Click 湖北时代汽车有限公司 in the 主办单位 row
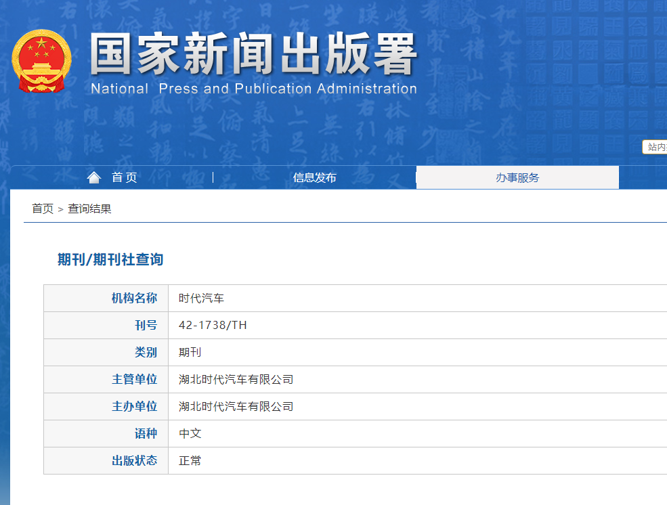The height and width of the screenshot is (505, 667). (x=236, y=406)
